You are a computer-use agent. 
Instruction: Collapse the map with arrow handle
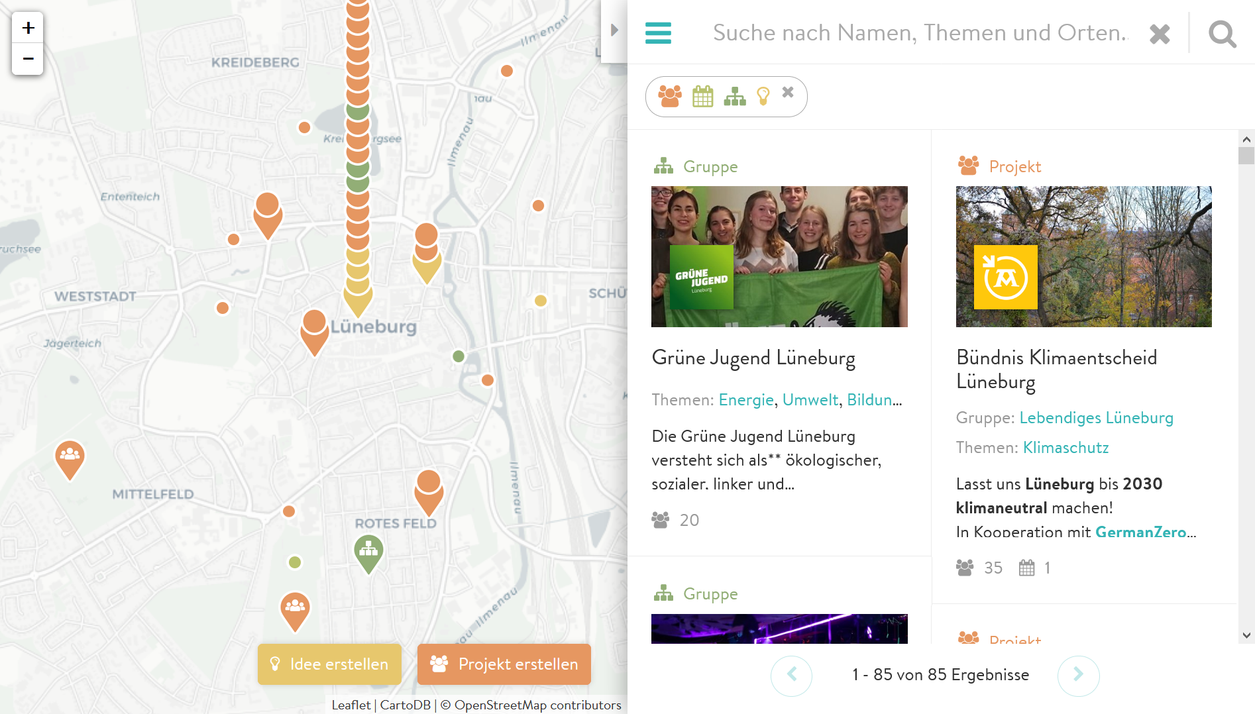(x=614, y=30)
